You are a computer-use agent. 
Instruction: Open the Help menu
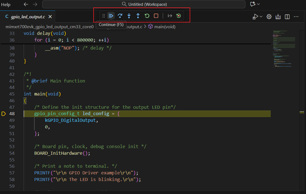tap(6, 4)
